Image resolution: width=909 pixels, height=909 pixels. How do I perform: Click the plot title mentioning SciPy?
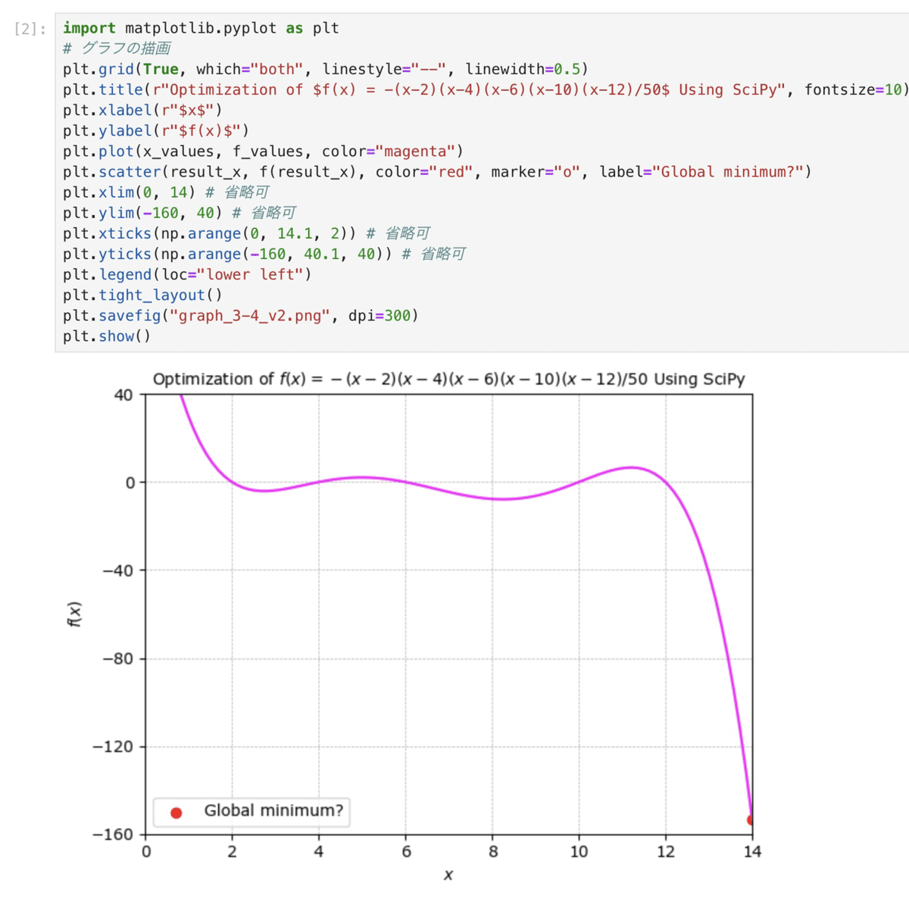pyautogui.click(x=449, y=379)
